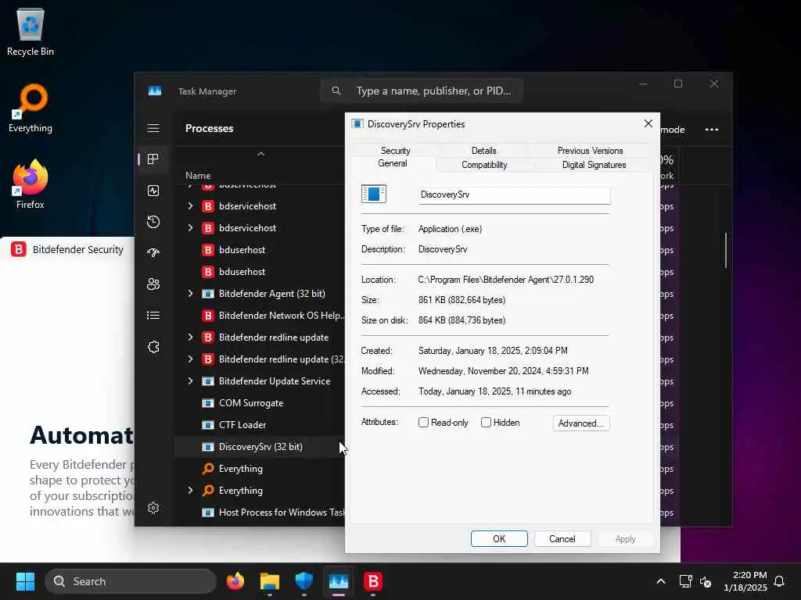Expand Bitdefender Update Service process

click(190, 381)
